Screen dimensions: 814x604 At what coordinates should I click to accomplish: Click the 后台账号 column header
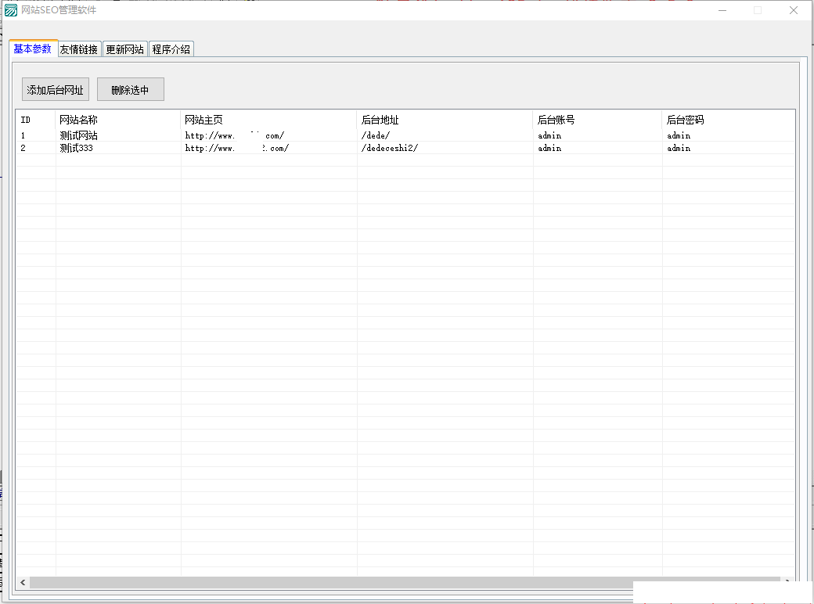click(556, 120)
